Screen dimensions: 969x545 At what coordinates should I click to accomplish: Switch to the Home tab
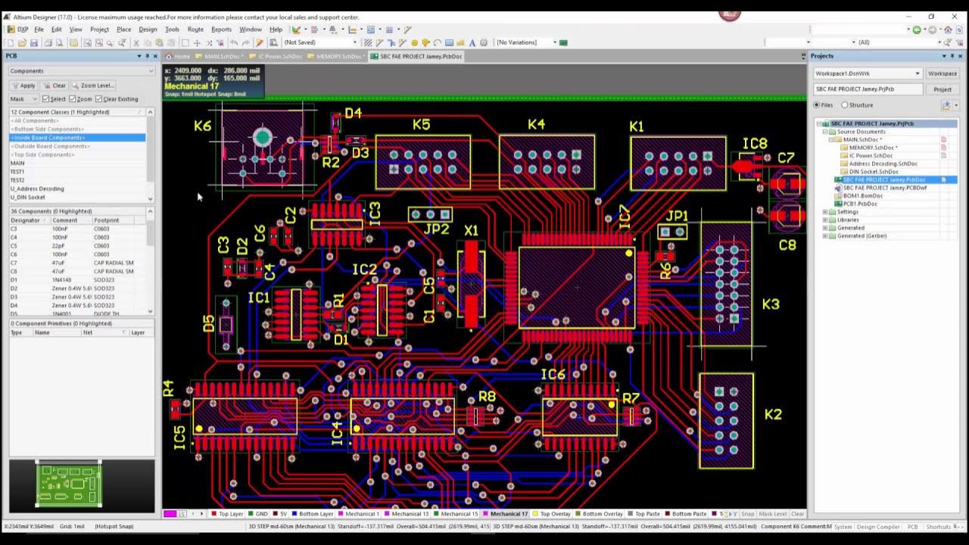tap(179, 56)
